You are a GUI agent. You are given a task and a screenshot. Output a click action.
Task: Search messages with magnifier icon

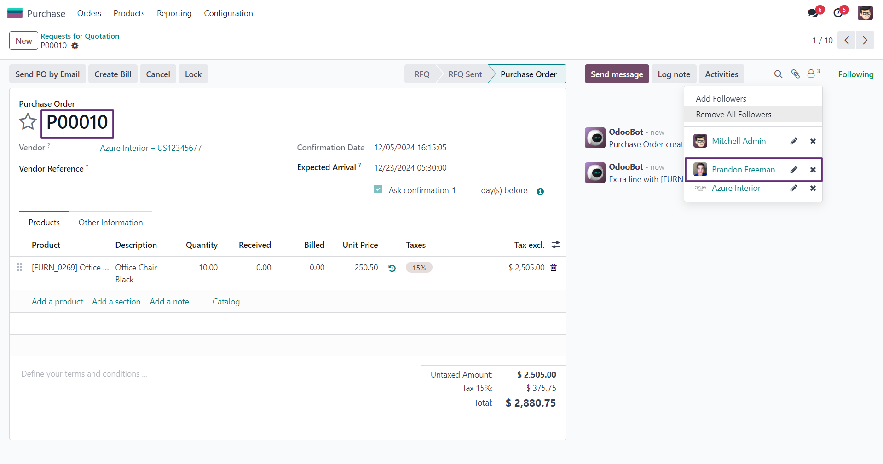click(778, 74)
